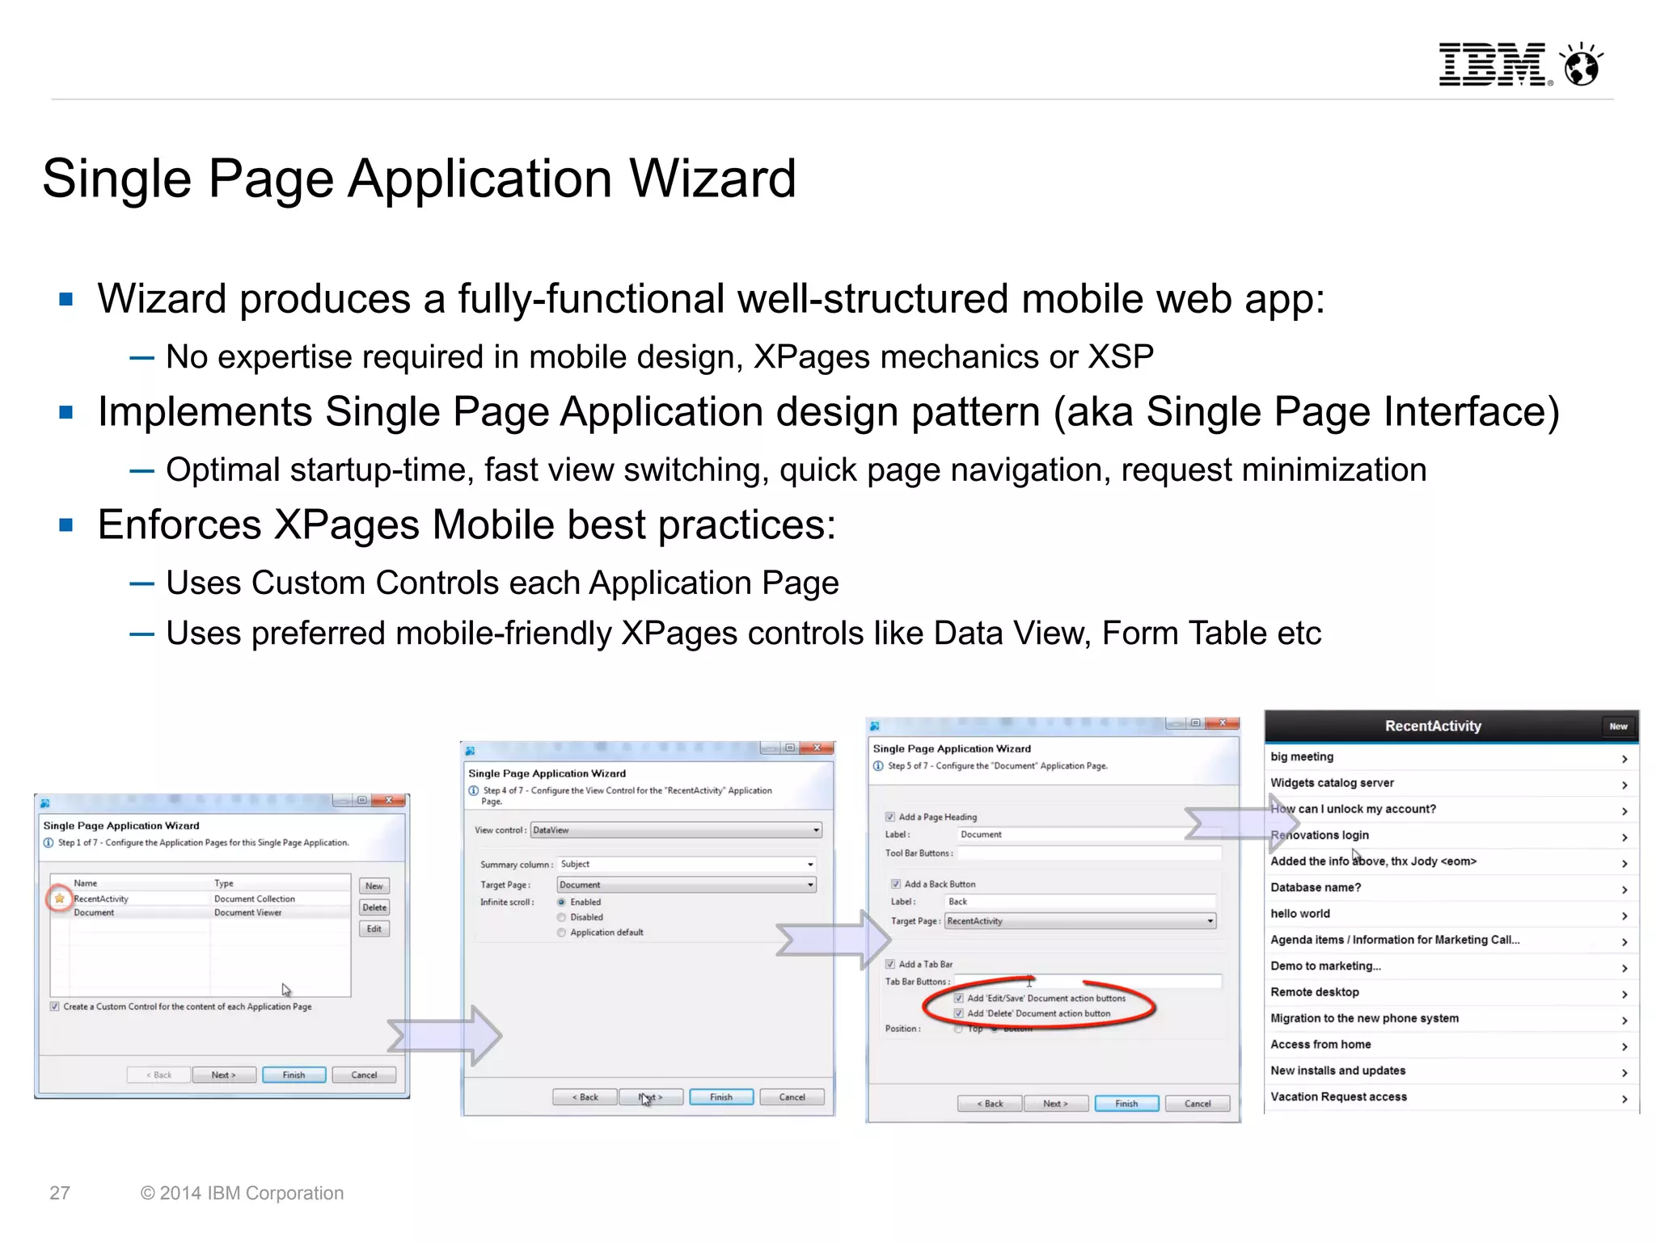Open the 'Database name?' entry chevron
This screenshot has width=1656, height=1242.
[1624, 890]
